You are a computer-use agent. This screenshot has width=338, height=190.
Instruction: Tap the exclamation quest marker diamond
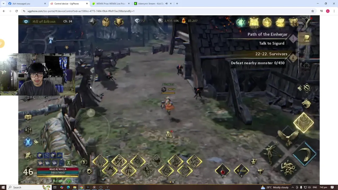click(x=293, y=39)
